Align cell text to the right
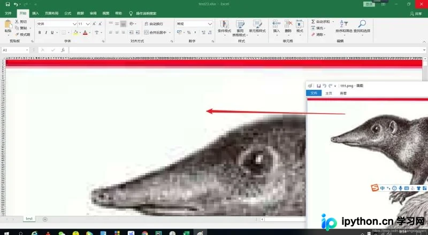The width and height of the screenshot is (428, 235). coord(123,33)
